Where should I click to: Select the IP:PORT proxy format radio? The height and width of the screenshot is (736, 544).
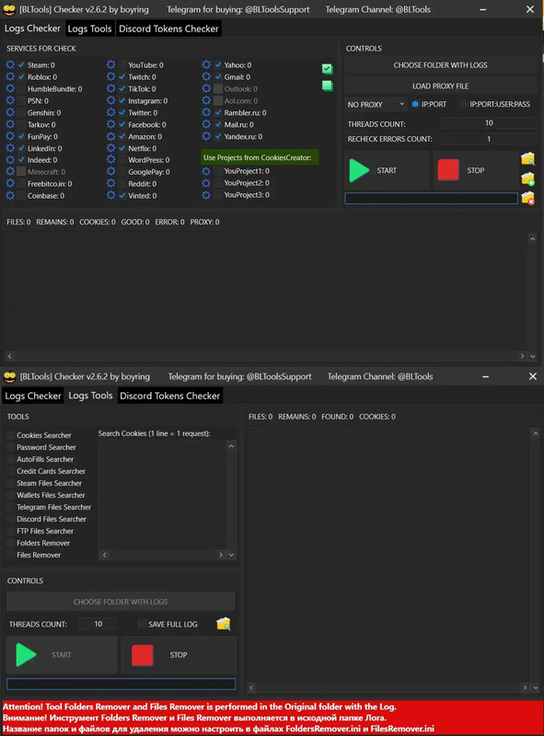415,104
